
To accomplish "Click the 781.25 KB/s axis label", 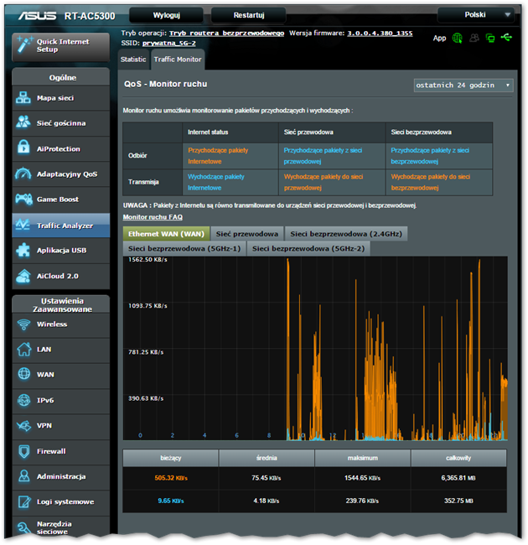I will click(x=146, y=352).
